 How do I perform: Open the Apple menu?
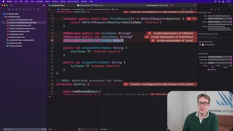(x=3, y=1)
